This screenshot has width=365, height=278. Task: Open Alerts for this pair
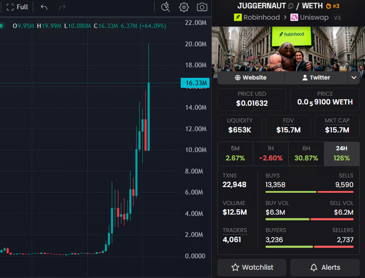pyautogui.click(x=325, y=267)
